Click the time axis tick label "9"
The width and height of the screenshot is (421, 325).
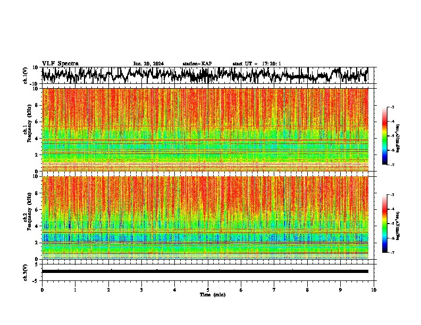340,290
